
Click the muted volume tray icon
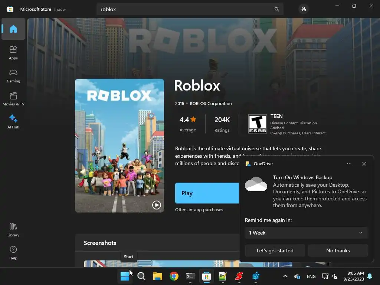pos(335,276)
